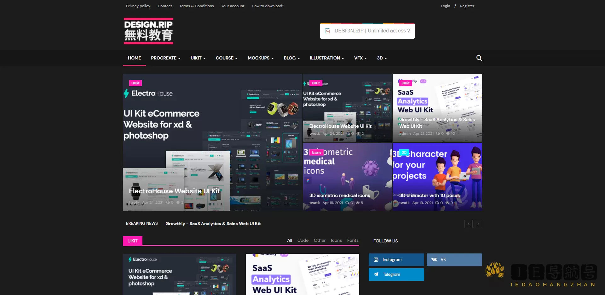Image resolution: width=605 pixels, height=295 pixels.
Task: Open the search magnifier icon
Action: [479, 58]
